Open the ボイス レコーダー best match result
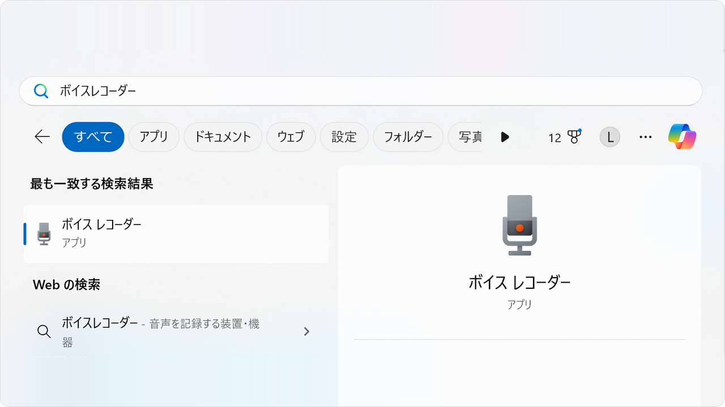Screen dimensions: 725x407 [176, 234]
